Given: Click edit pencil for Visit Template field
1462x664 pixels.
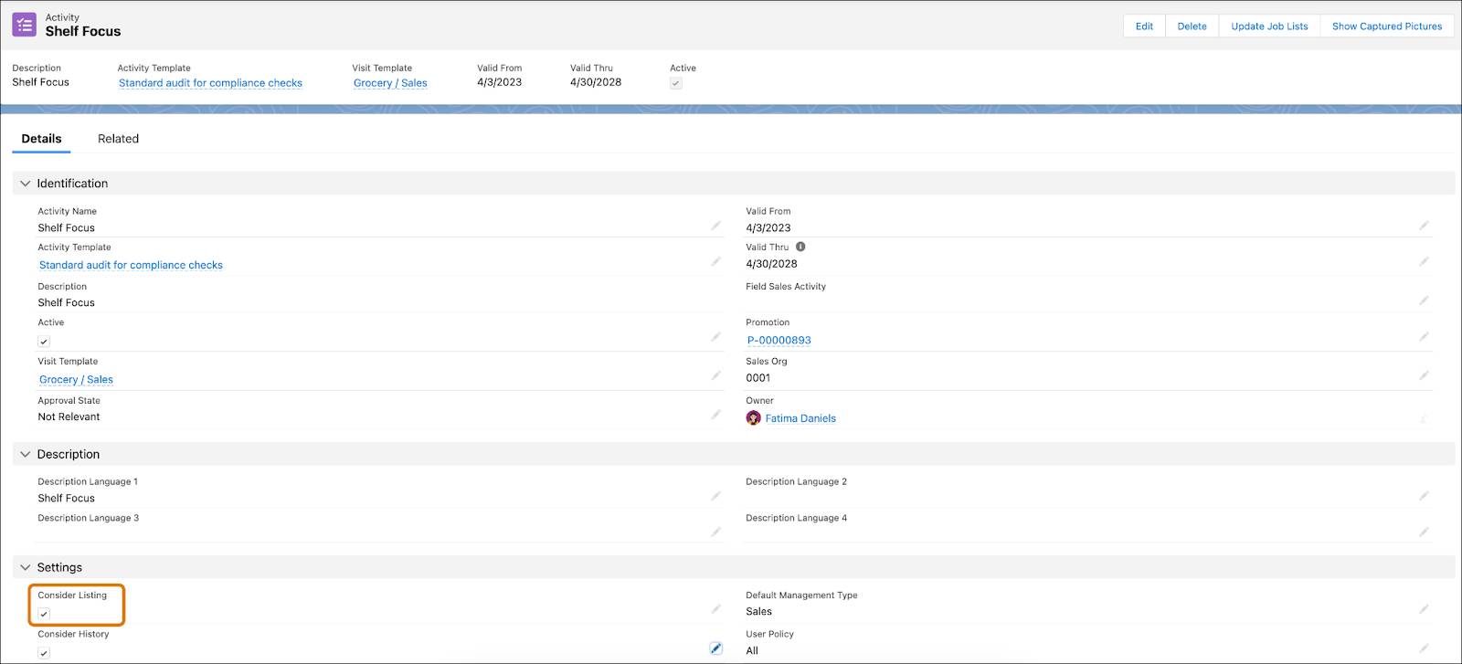Looking at the screenshot, I should click(x=716, y=375).
